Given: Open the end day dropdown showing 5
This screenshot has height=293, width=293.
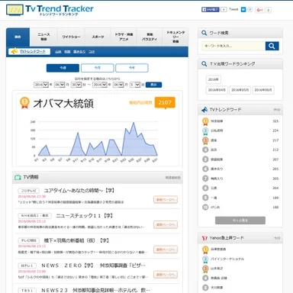Looking at the screenshot, I should [135, 85].
